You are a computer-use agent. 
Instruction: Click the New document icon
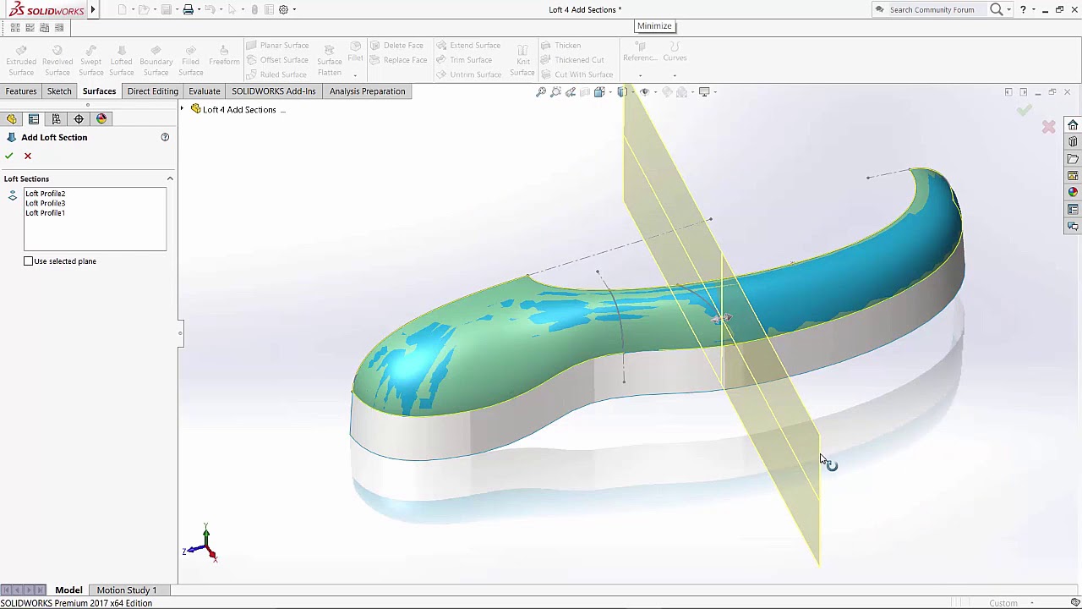pyautogui.click(x=122, y=9)
